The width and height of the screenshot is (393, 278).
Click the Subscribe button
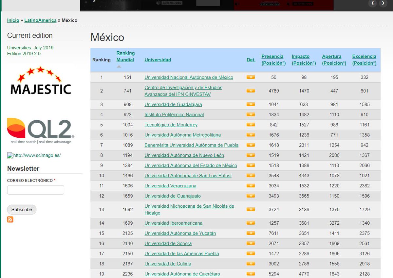click(22, 210)
